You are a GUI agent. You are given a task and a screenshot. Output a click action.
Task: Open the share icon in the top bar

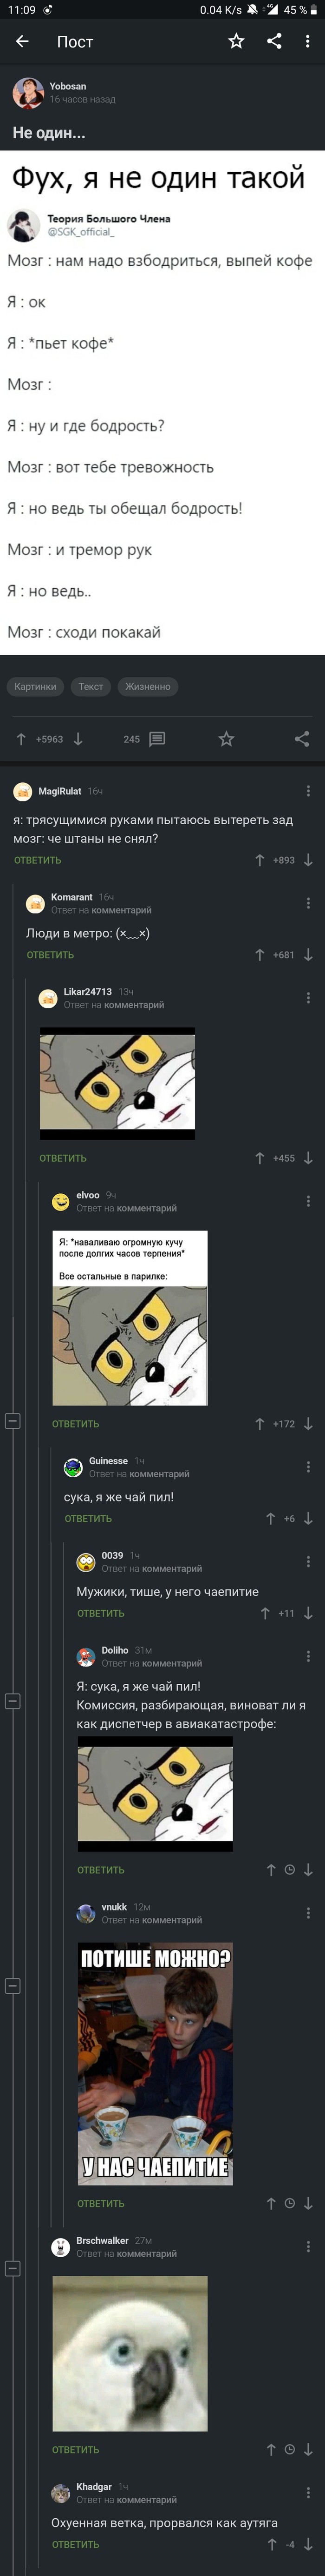274,41
